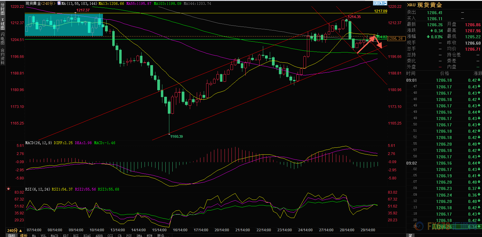The height and width of the screenshot is (237, 482).
Task: Click the RSI(6,12,24) parameters label
Action: coord(38,189)
